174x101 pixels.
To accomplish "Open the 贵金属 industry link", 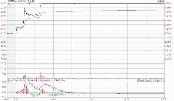I will [x=31, y=1].
